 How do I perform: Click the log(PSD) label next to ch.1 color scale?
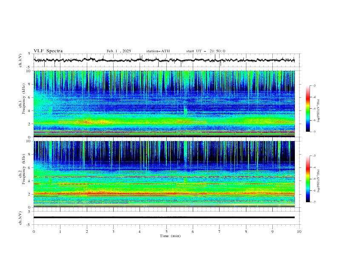click(319, 111)
